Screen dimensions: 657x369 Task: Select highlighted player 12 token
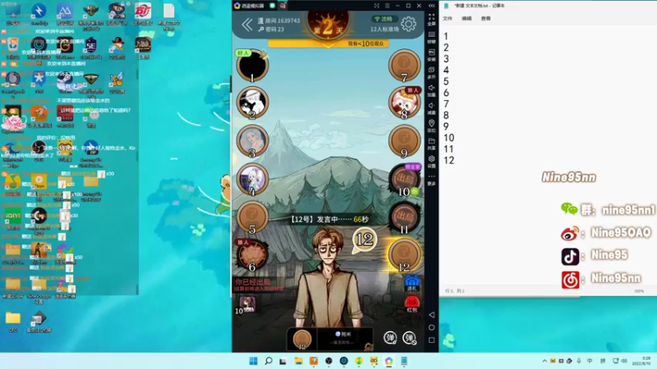(x=404, y=255)
